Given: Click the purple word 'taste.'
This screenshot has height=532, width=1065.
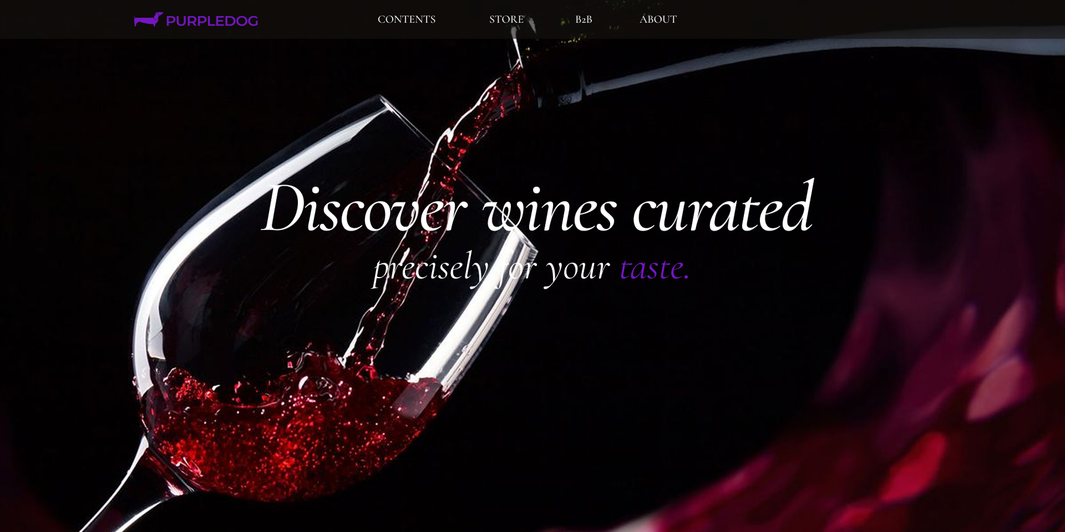Looking at the screenshot, I should coord(655,268).
